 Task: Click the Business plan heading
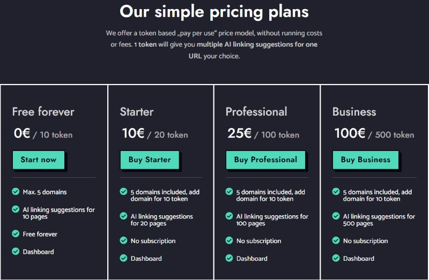pyautogui.click(x=354, y=112)
